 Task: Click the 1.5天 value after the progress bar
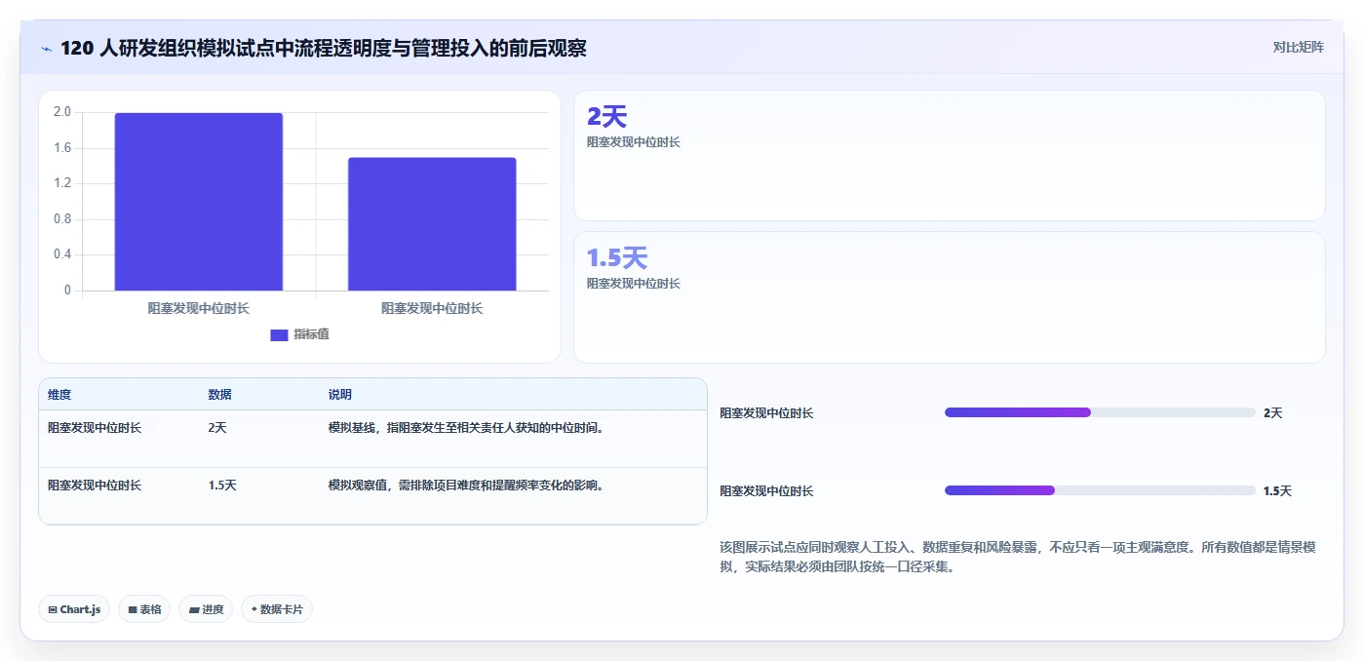point(1277,491)
